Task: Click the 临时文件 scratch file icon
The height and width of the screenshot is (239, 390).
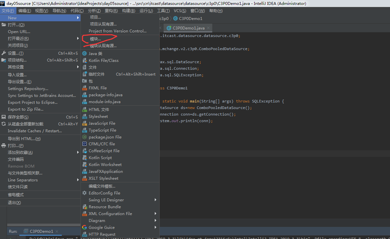Action: pyautogui.click(x=84, y=74)
